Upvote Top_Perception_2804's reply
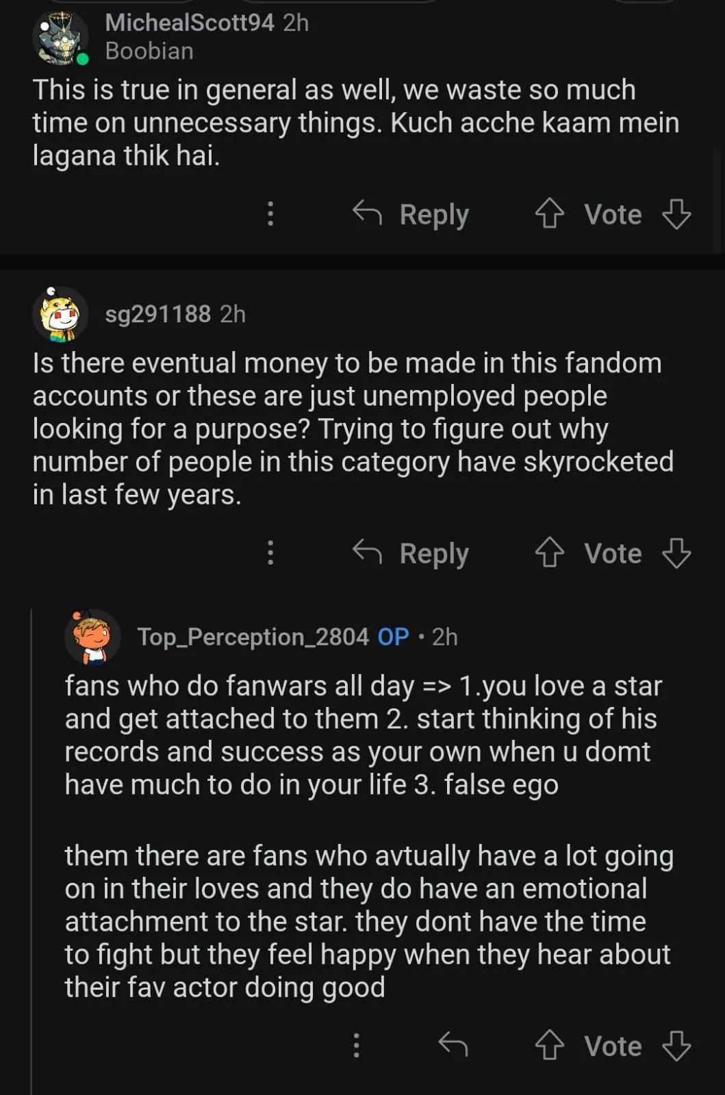Screen dimensions: 725x1095 pyautogui.click(x=549, y=1045)
